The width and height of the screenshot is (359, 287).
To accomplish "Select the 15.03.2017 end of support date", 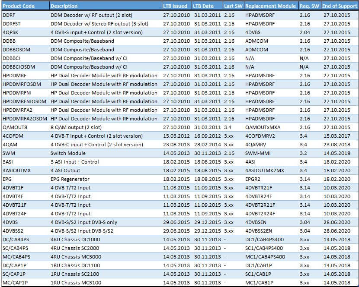I will click(337, 136).
